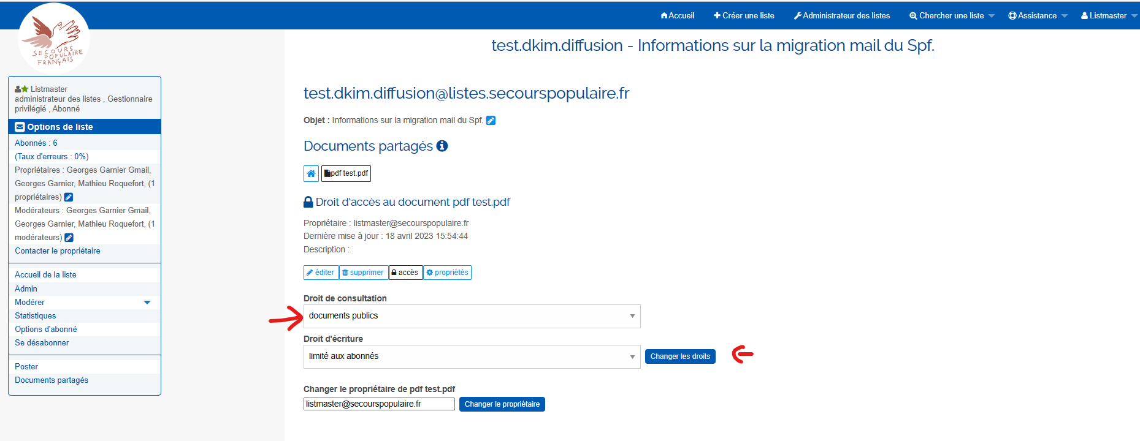Click the éditer document button
Image resolution: width=1140 pixels, height=441 pixels.
[321, 273]
